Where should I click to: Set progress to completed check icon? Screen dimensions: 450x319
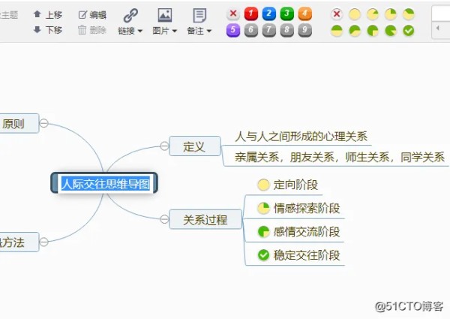click(409, 31)
